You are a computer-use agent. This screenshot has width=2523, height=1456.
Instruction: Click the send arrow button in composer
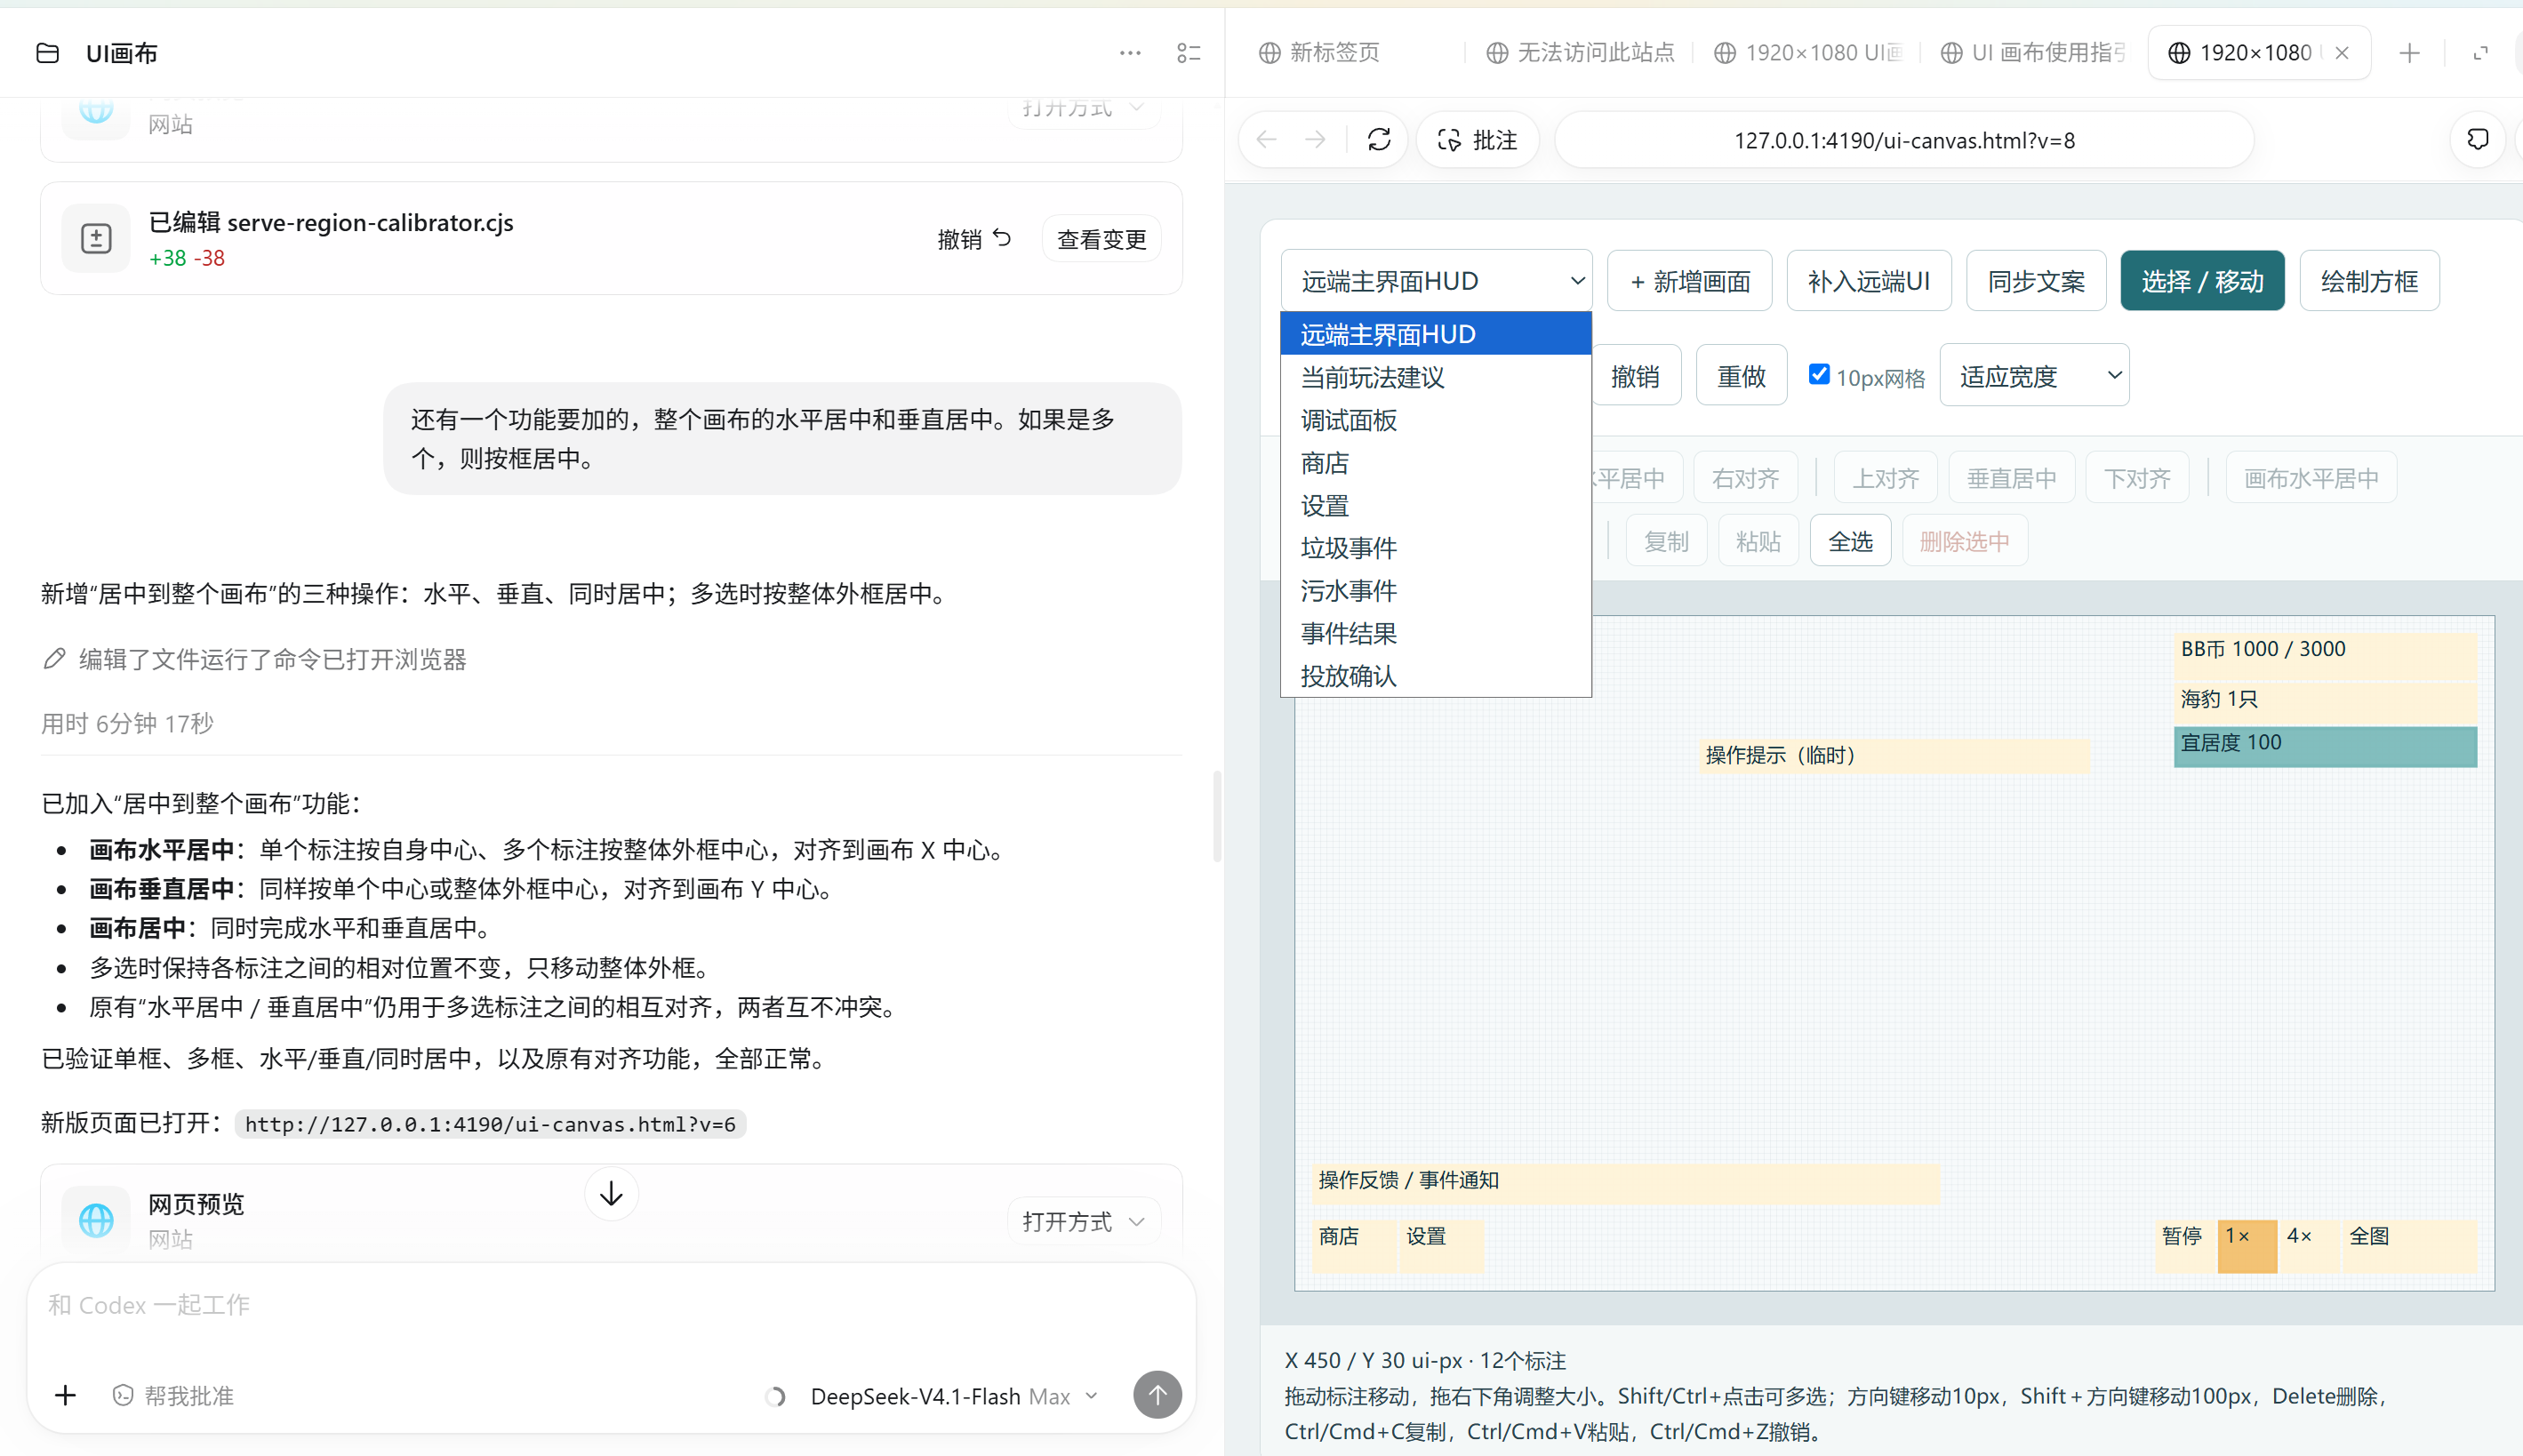tap(1157, 1394)
